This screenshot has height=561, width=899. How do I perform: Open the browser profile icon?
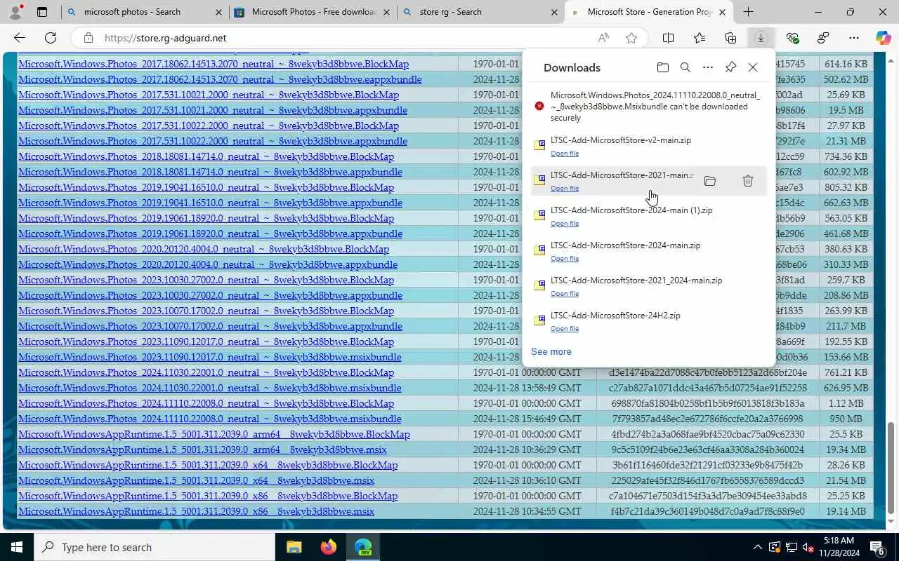click(15, 12)
